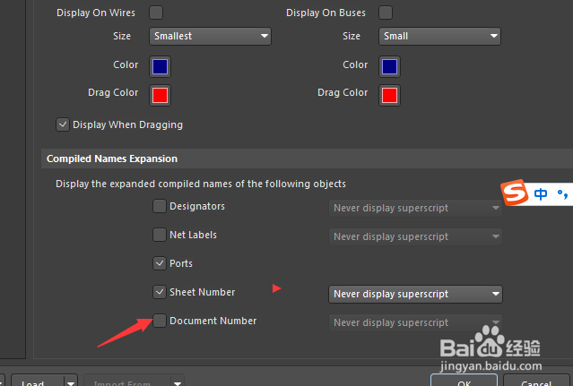The image size is (573, 386).
Task: Enable the Display On Wires checkbox
Action: (156, 13)
